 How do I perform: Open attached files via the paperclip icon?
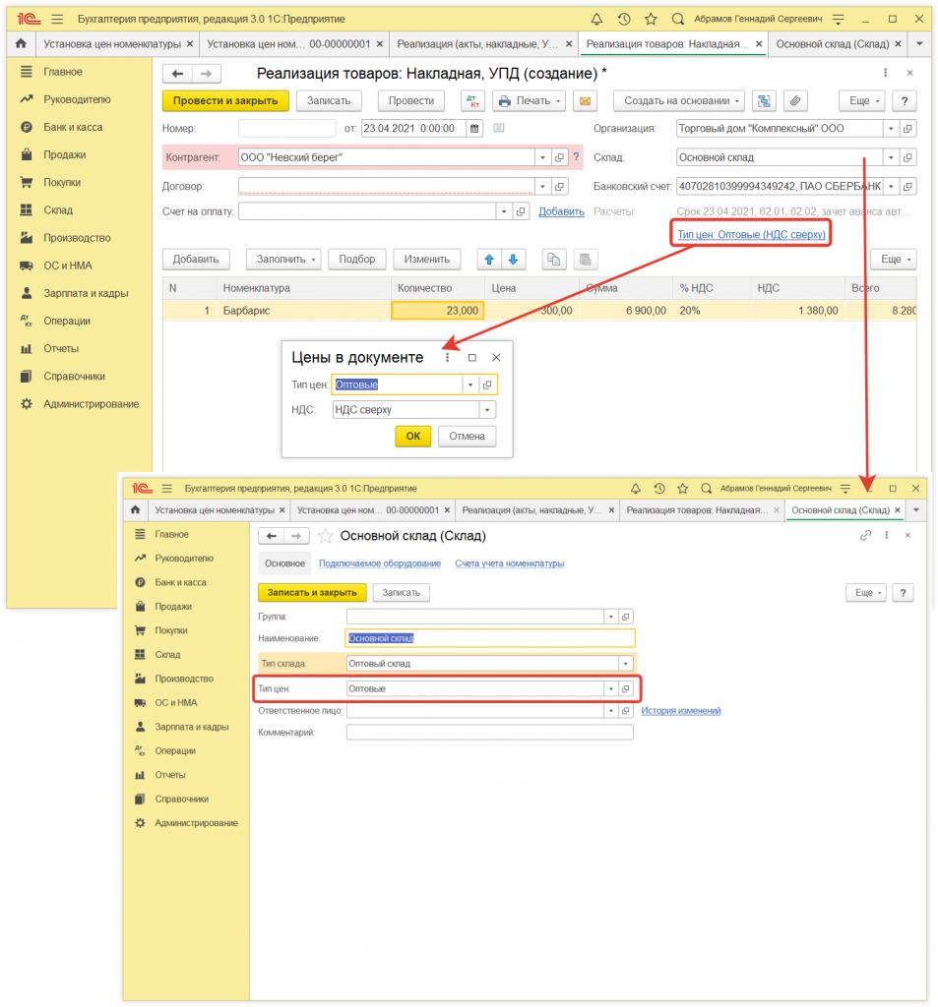coord(793,101)
